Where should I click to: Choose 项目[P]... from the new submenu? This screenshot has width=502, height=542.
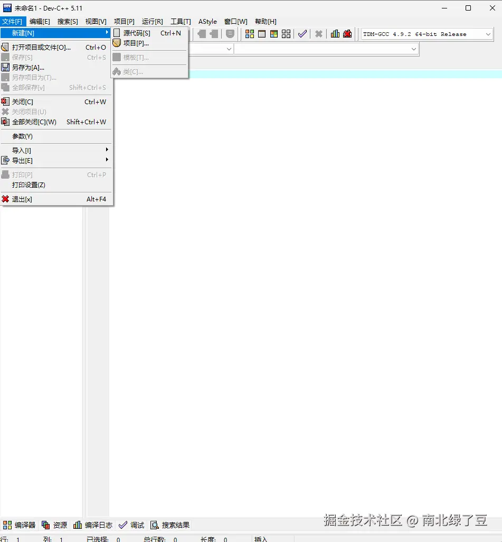[150, 43]
